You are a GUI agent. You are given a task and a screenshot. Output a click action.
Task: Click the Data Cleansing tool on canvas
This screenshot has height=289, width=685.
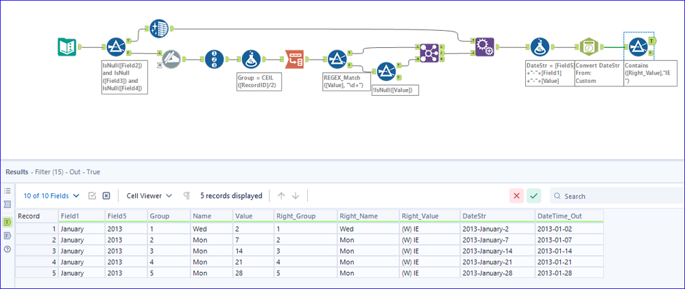click(x=159, y=28)
